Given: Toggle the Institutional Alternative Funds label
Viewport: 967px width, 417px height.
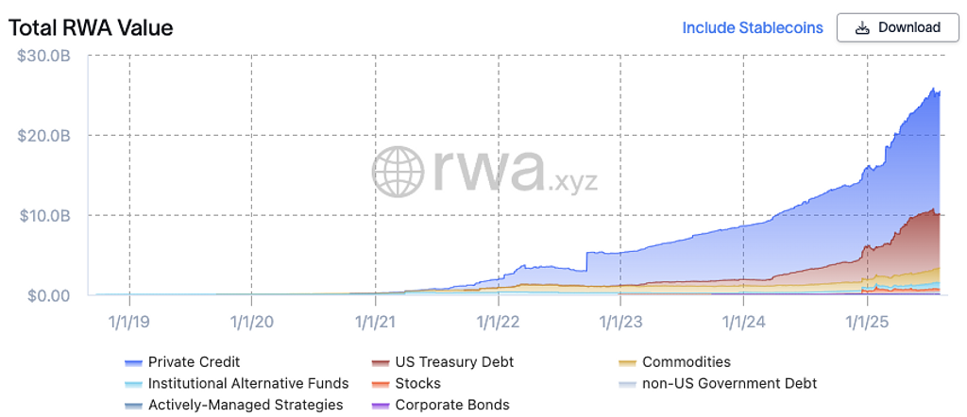Looking at the screenshot, I should point(248,383).
